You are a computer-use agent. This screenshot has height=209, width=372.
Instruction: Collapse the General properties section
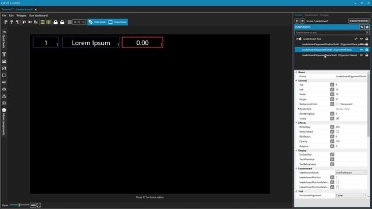pos(296,81)
